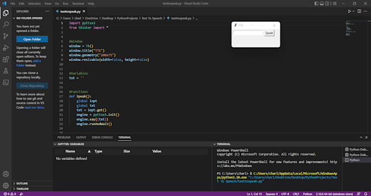Viewport: 371px width, 196px height.
Task: Collapse the JUPYTER: VARIABLES section
Action: 133,144
